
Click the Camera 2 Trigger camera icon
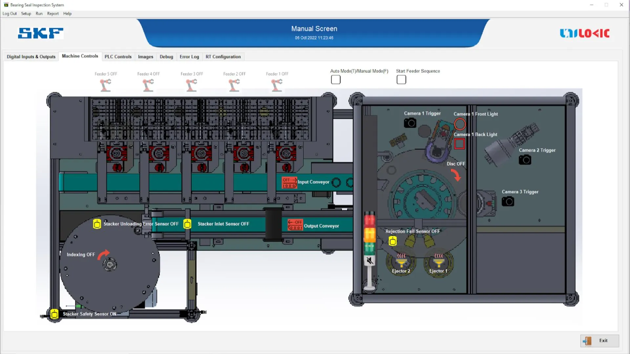pyautogui.click(x=525, y=160)
